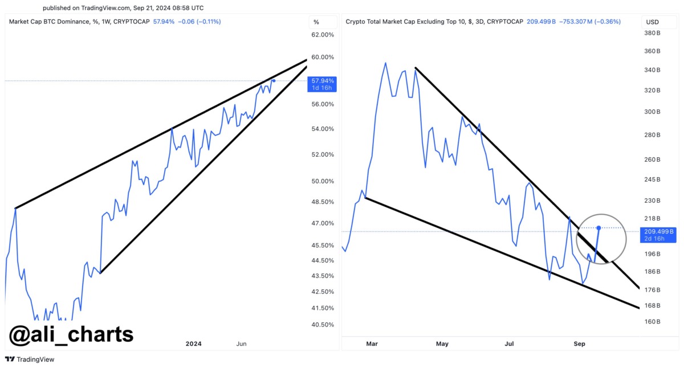Click the TradingView logo icon
This screenshot has width=684, height=368.
[10, 359]
